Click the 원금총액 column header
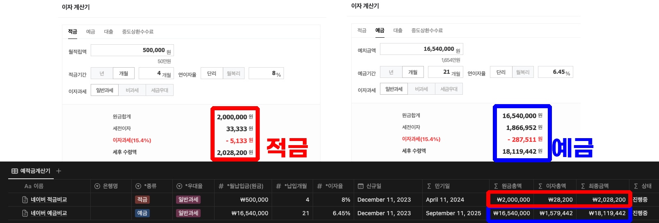659x223 pixels. pos(511,186)
